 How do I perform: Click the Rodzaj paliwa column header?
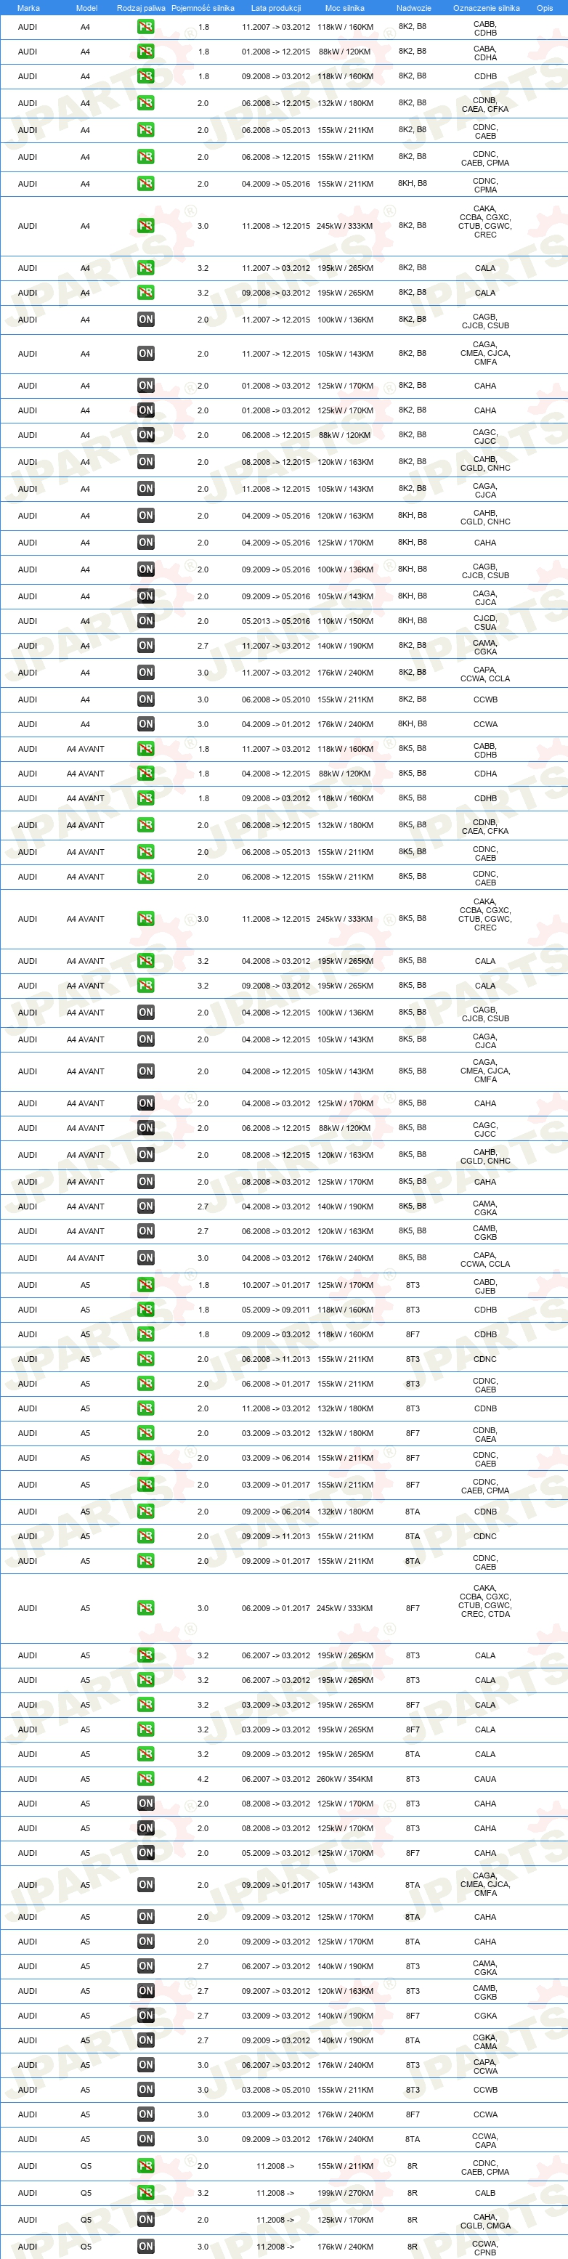click(x=141, y=8)
